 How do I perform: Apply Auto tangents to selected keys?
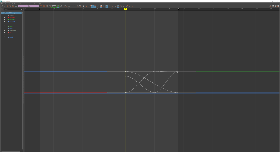point(50,6)
